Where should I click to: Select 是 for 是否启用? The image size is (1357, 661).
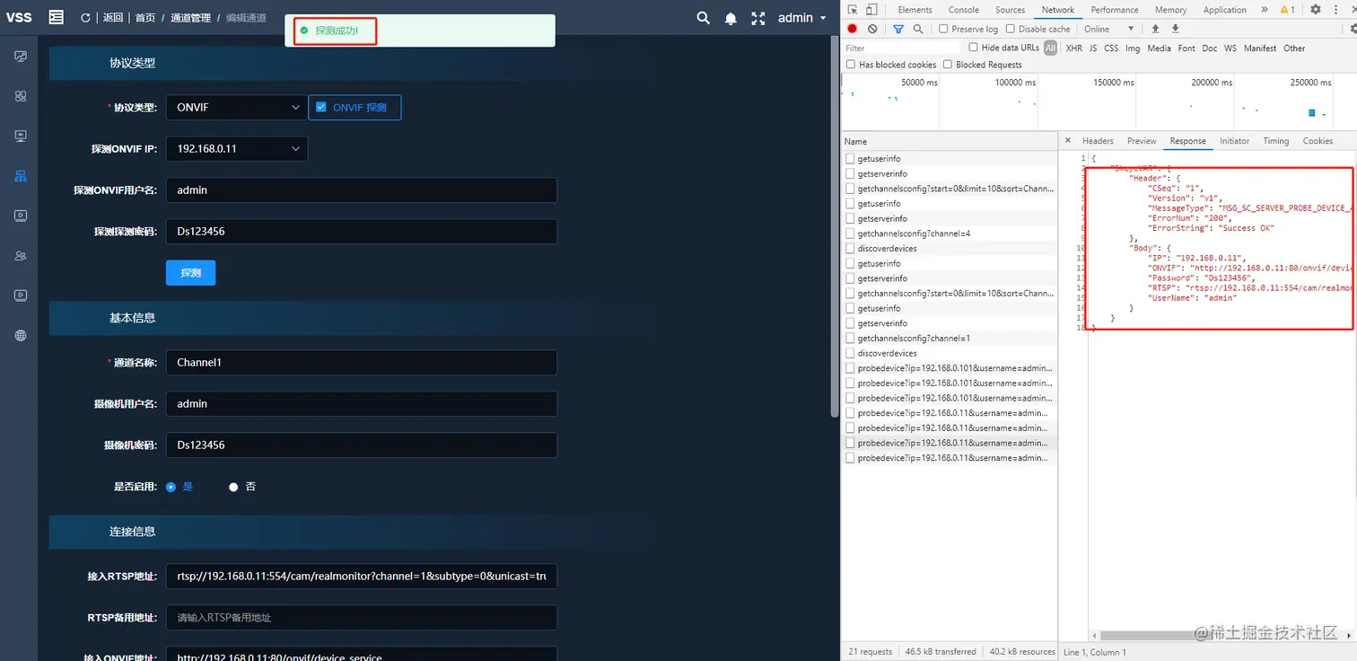[171, 487]
